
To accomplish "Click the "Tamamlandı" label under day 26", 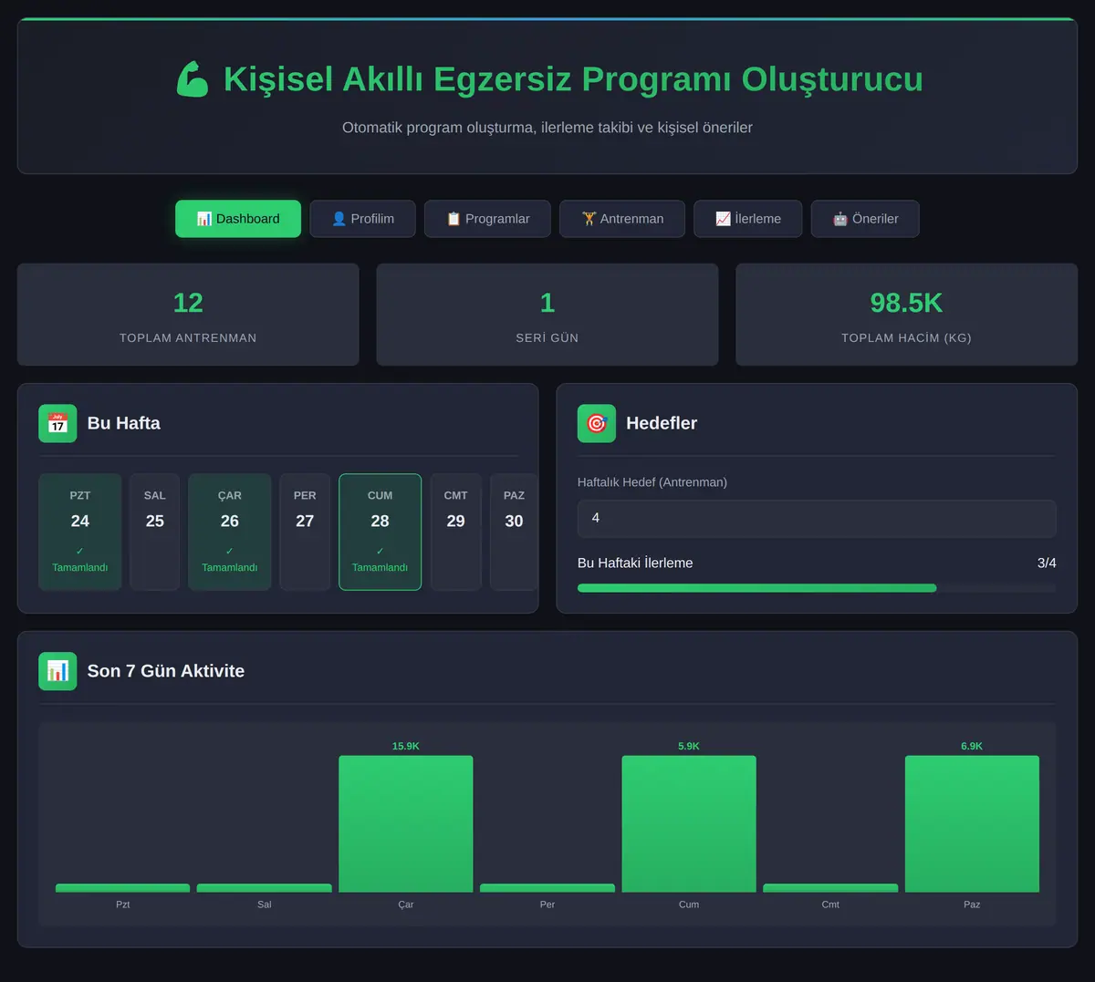I will [230, 567].
